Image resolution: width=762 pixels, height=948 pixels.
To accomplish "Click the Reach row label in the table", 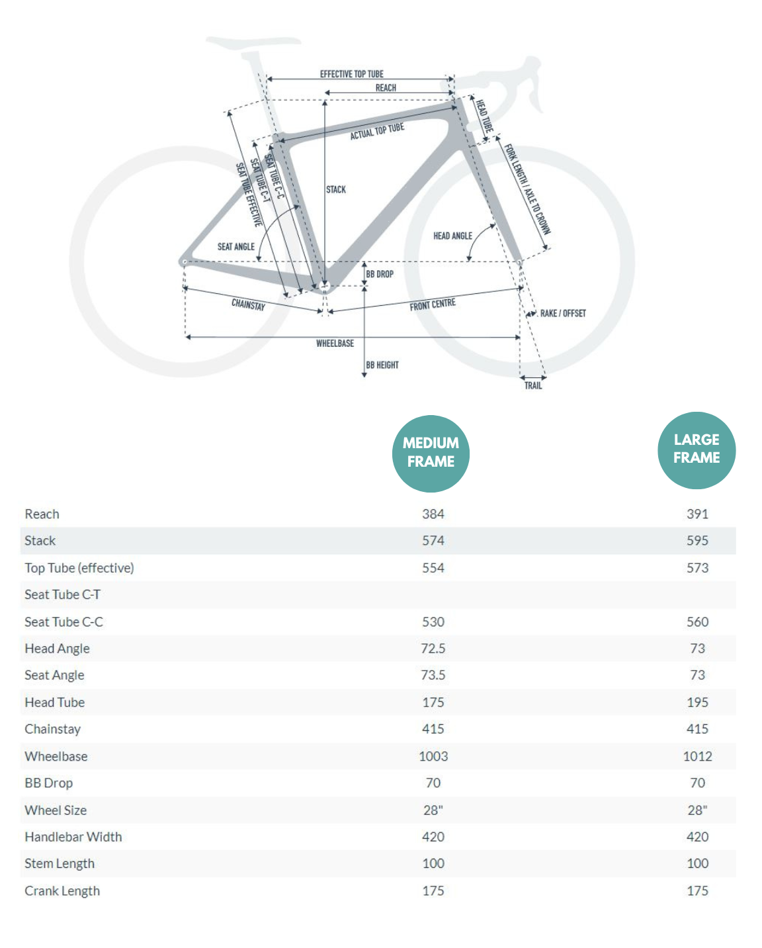I will (x=42, y=514).
